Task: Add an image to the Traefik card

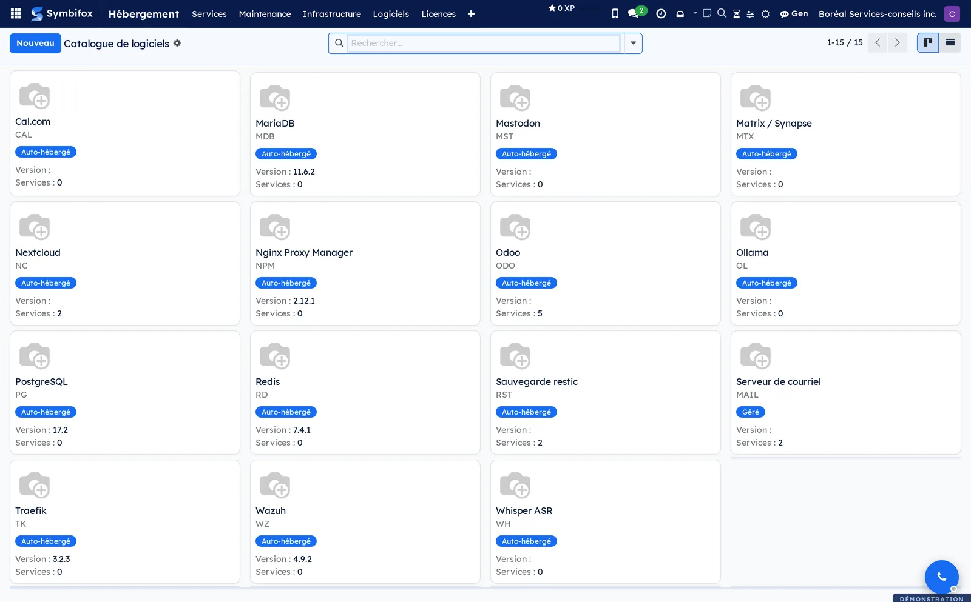Action: [x=35, y=485]
